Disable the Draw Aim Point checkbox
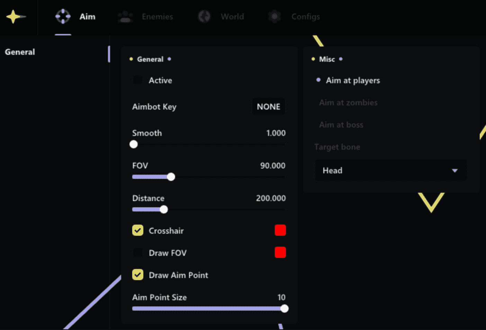 pyautogui.click(x=138, y=275)
